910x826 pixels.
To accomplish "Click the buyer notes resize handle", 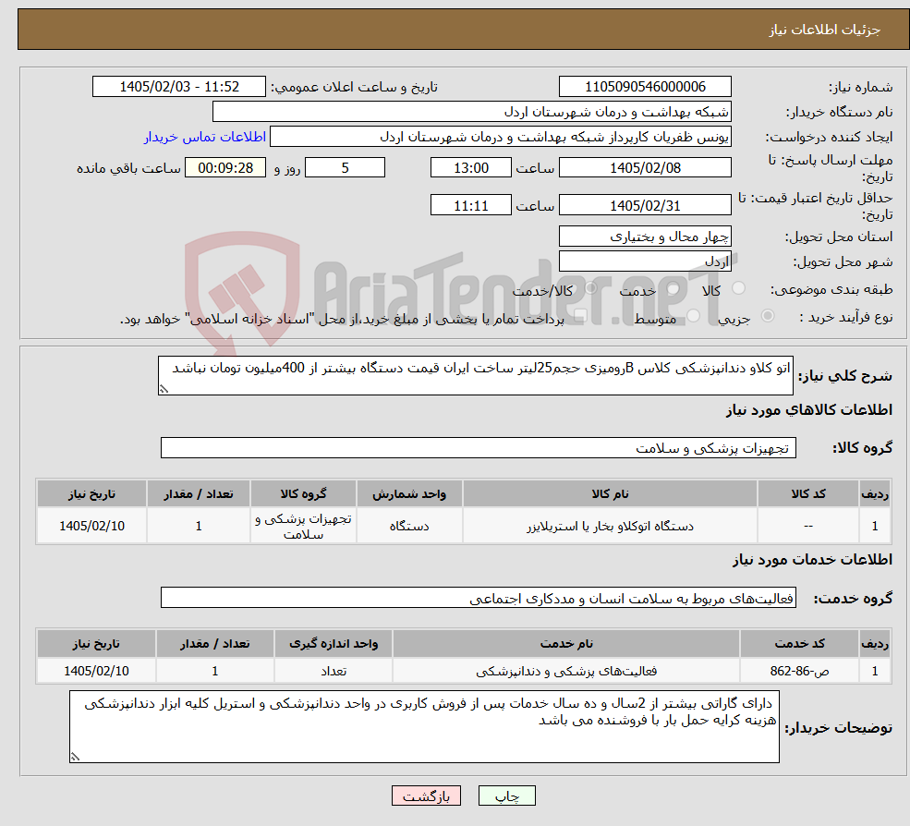I will coord(75,757).
